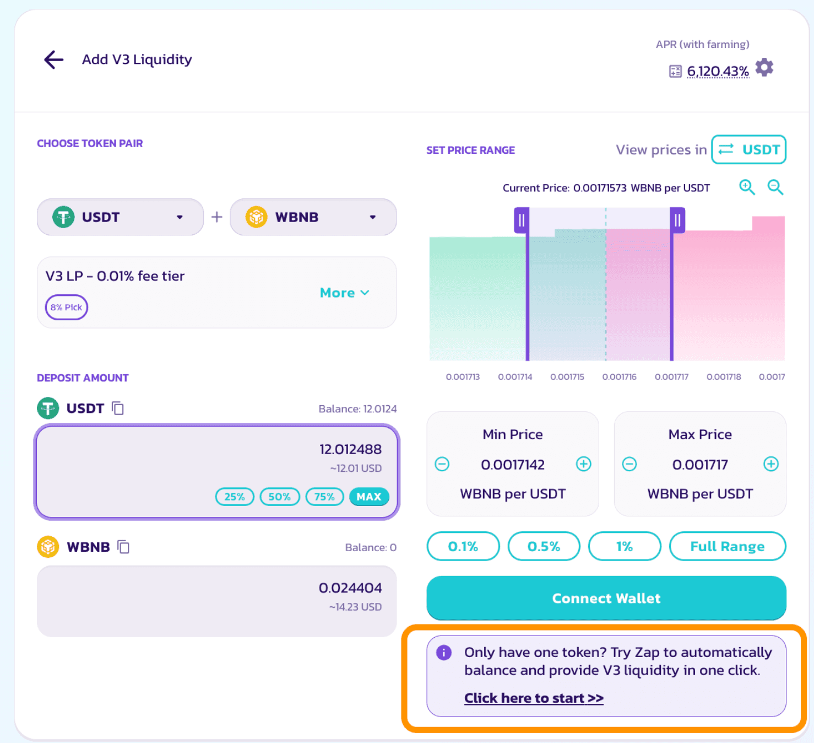Click the back arrow icon
The height and width of the screenshot is (743, 814).
(54, 60)
